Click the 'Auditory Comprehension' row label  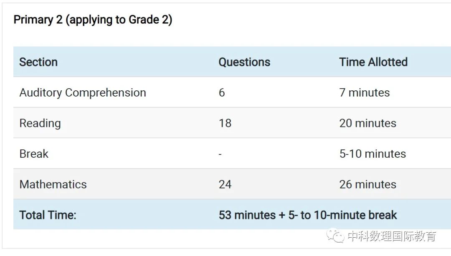[x=83, y=92]
